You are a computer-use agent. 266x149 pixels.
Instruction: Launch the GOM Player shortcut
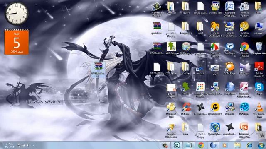pos(230,69)
